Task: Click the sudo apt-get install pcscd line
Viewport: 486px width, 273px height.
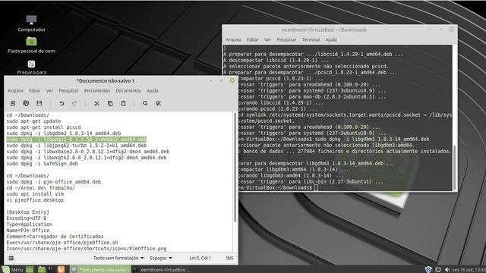Action: click(x=43, y=127)
